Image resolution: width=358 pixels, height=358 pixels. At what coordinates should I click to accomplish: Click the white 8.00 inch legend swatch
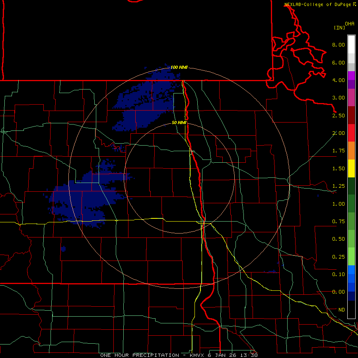351,45
